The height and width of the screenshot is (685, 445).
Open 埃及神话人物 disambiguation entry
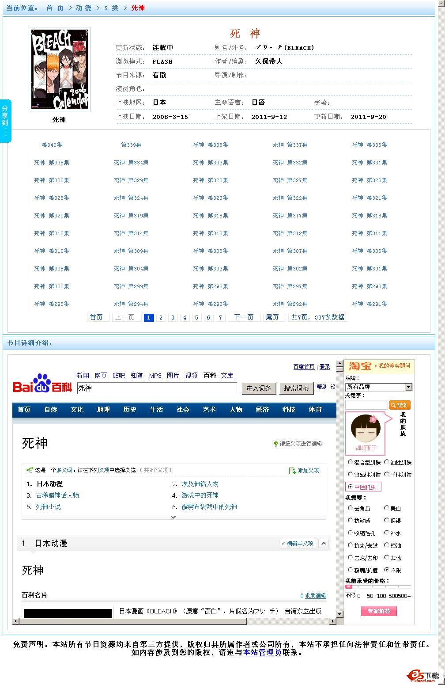point(200,484)
